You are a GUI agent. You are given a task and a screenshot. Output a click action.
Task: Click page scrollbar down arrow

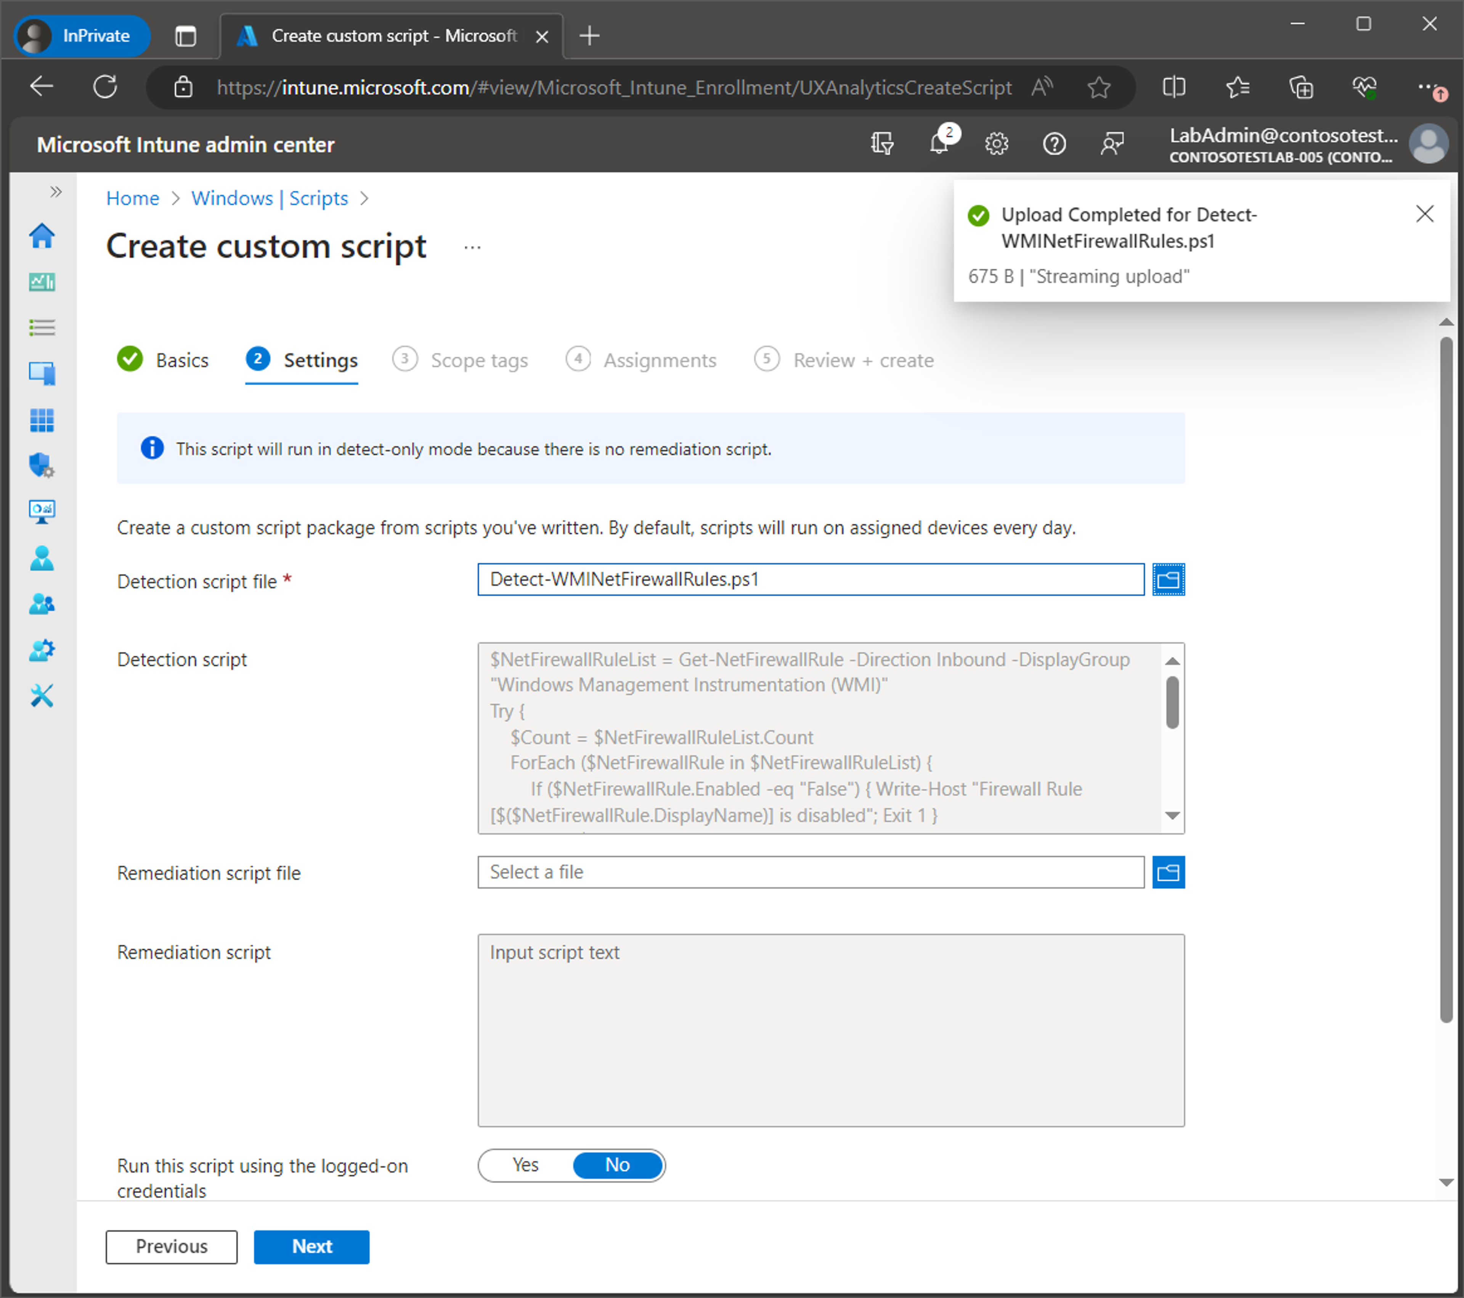coord(1446,1182)
